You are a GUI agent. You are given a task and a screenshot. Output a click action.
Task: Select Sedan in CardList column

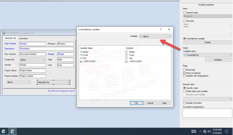coord(132,52)
